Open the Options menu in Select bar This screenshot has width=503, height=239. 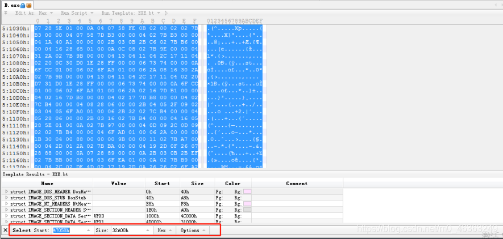193,230
